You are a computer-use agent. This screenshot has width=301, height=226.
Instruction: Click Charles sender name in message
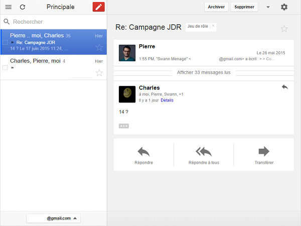click(149, 87)
